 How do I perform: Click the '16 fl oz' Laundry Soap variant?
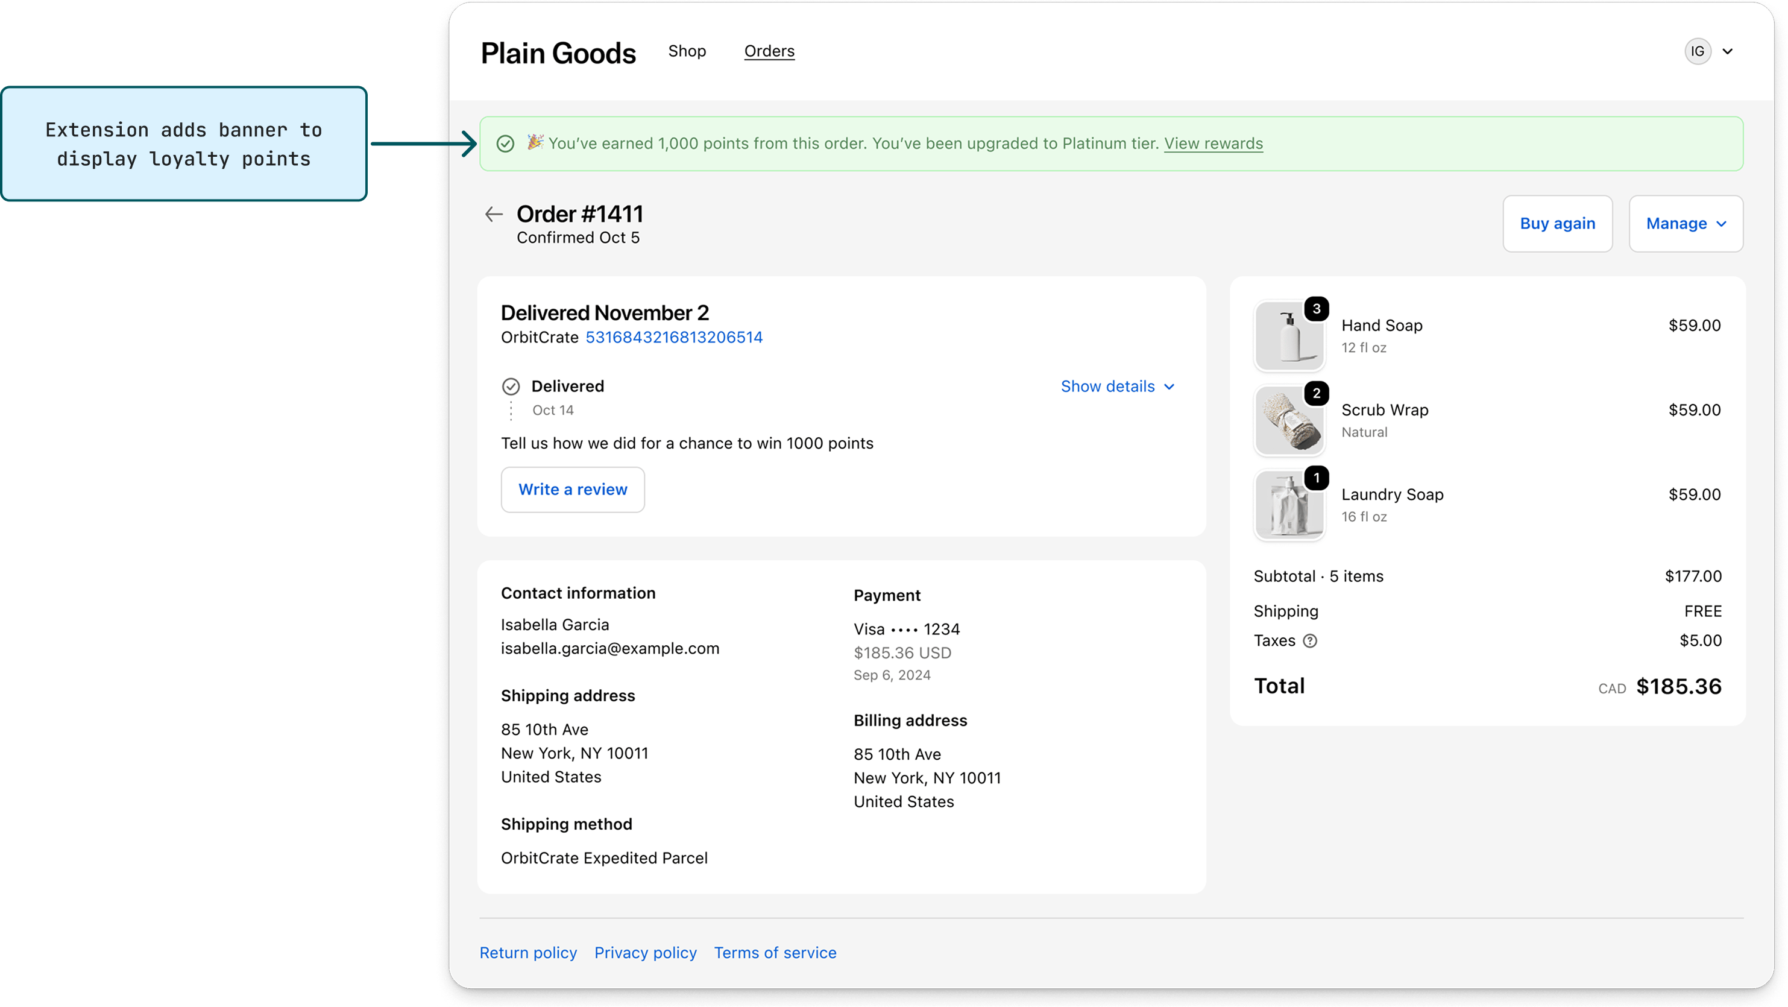[x=1364, y=517]
